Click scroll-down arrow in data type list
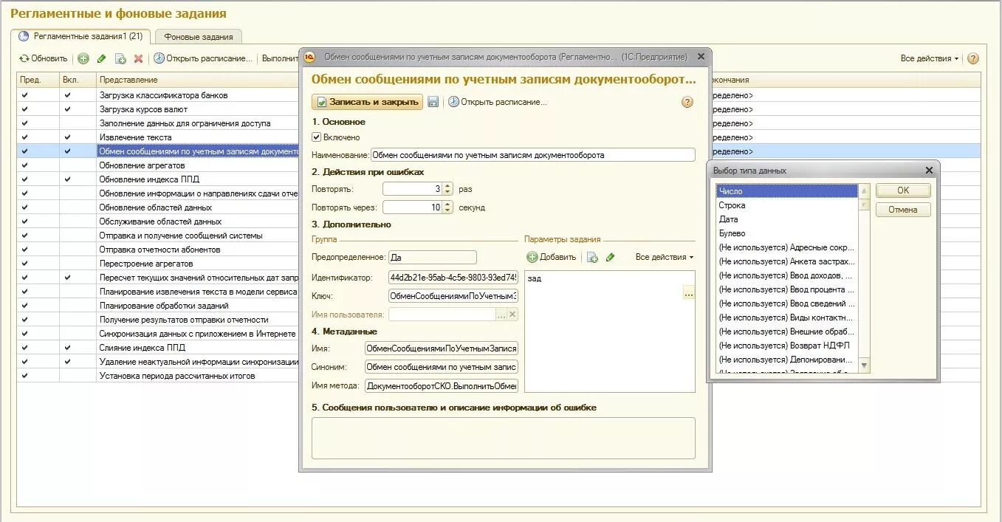 point(865,365)
